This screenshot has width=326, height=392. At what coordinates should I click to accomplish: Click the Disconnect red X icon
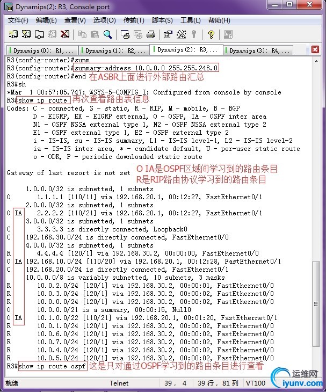point(65,34)
